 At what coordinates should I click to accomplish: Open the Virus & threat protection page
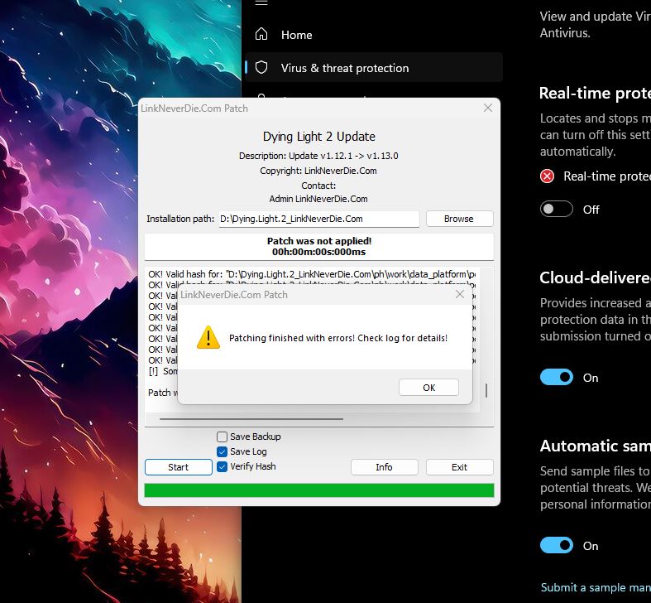(x=344, y=68)
